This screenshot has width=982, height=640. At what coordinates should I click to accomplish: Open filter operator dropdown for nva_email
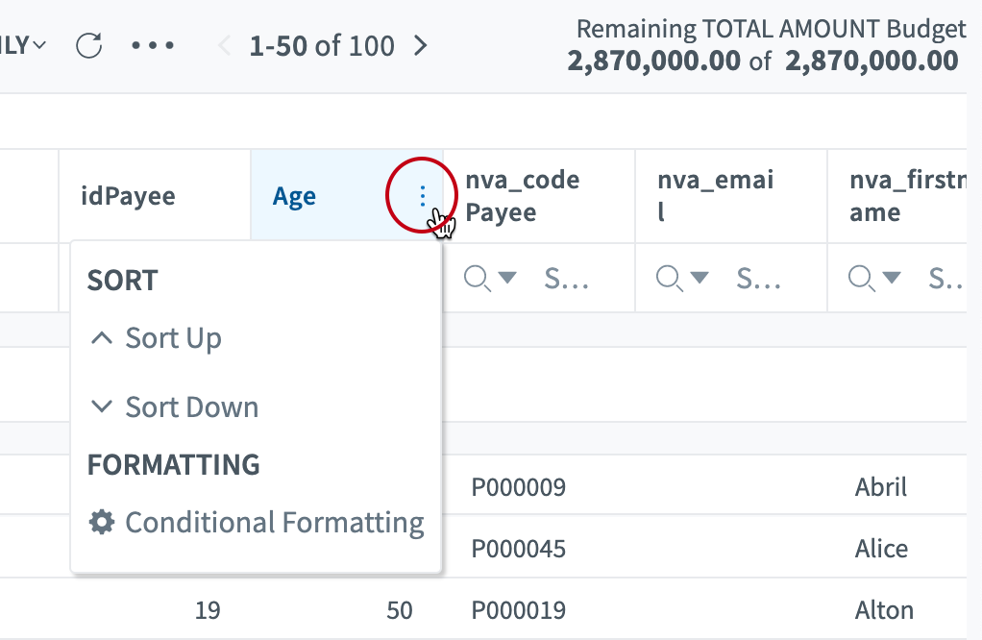tap(700, 278)
